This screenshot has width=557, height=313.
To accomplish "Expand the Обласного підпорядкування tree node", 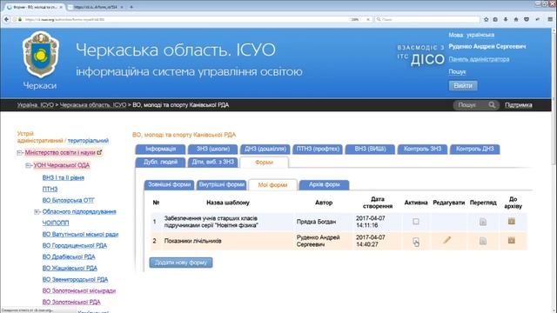I will tap(37, 212).
